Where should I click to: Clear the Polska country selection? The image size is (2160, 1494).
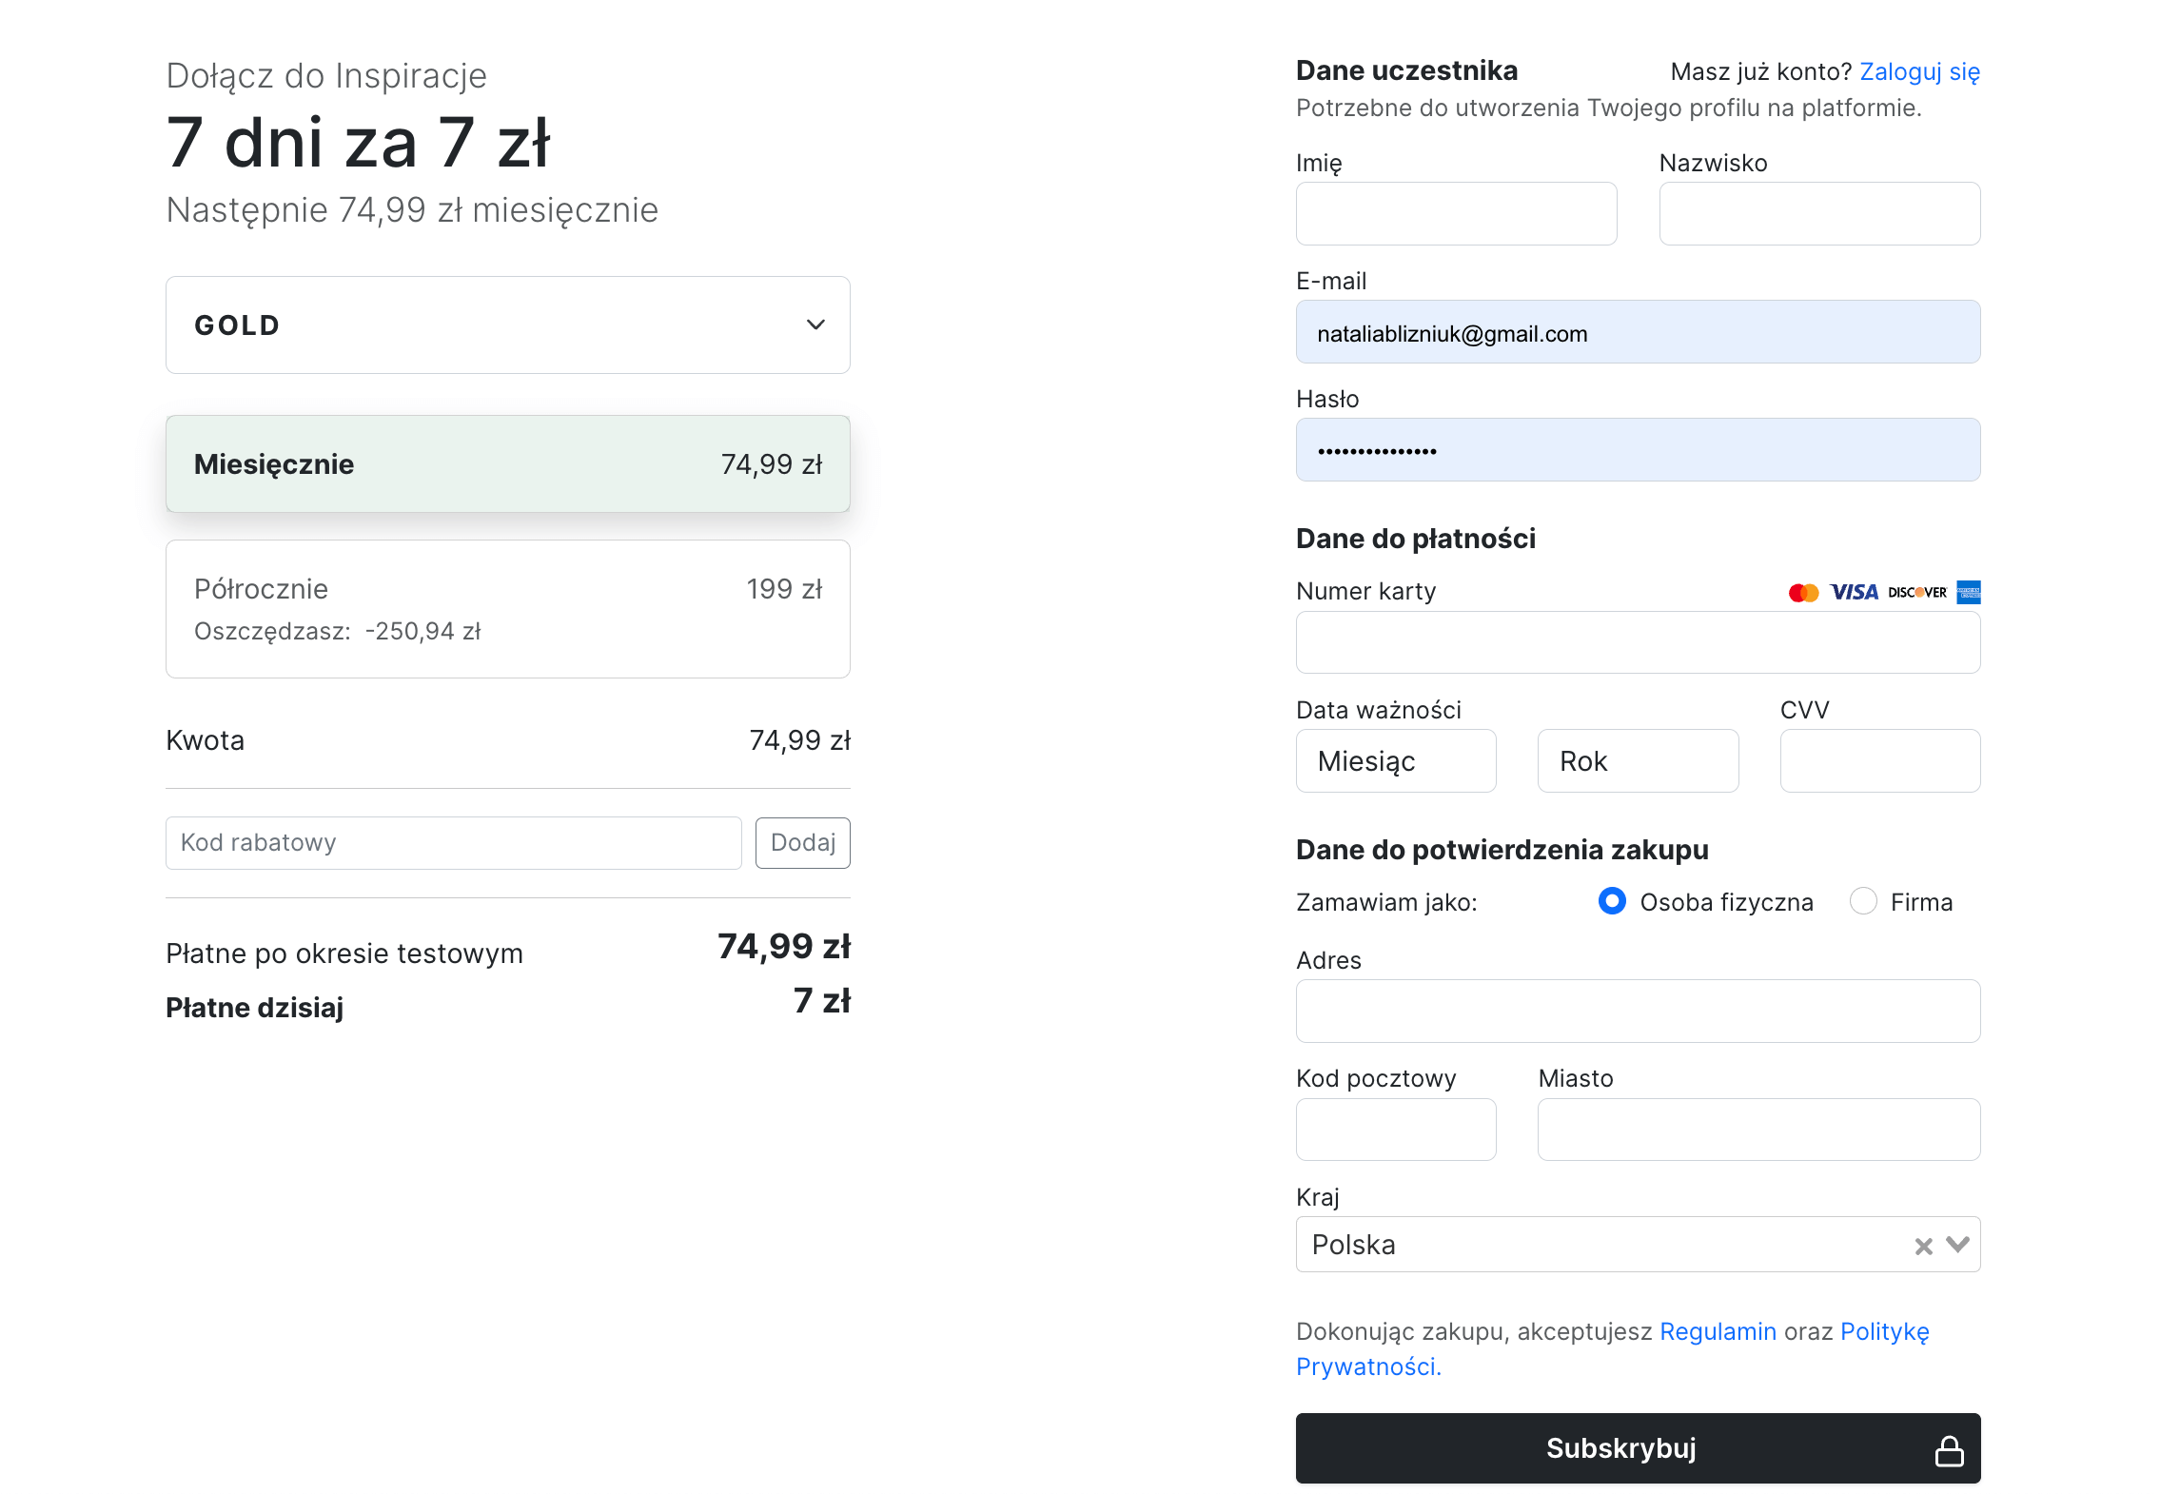[x=1923, y=1246]
